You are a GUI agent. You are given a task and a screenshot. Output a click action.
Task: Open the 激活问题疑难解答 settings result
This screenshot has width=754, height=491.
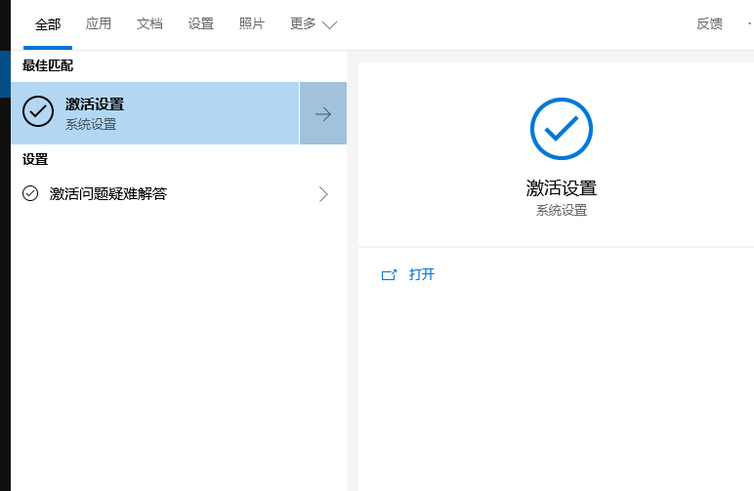108,194
